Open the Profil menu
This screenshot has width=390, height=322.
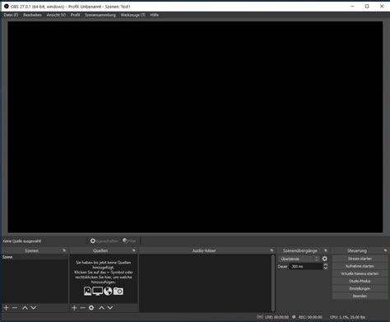75,15
